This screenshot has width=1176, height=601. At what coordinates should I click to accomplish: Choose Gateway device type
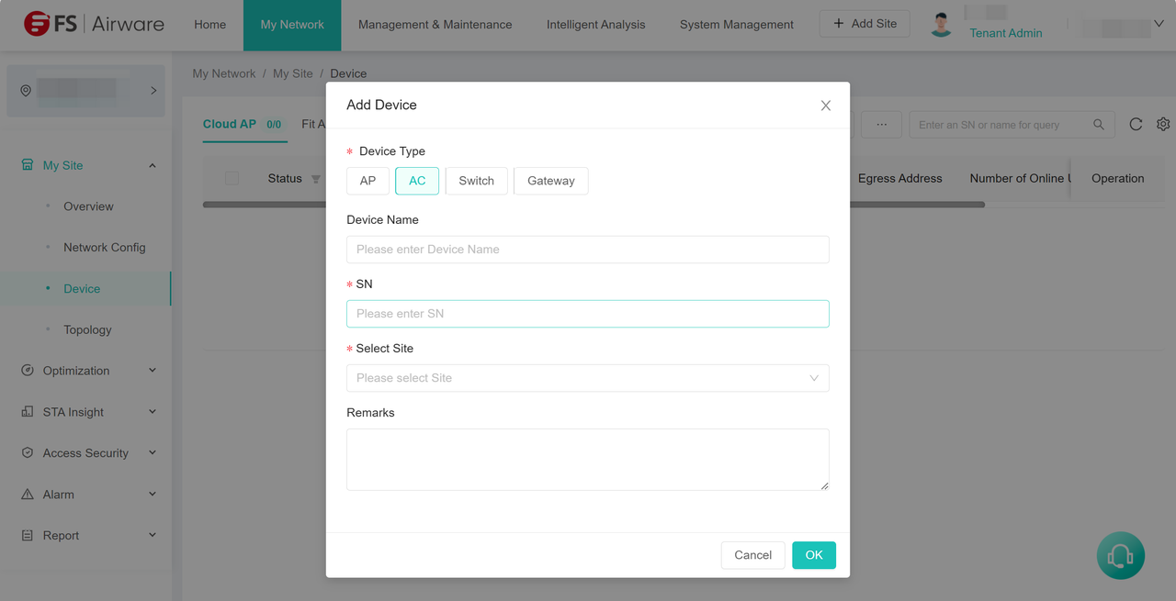(x=550, y=181)
